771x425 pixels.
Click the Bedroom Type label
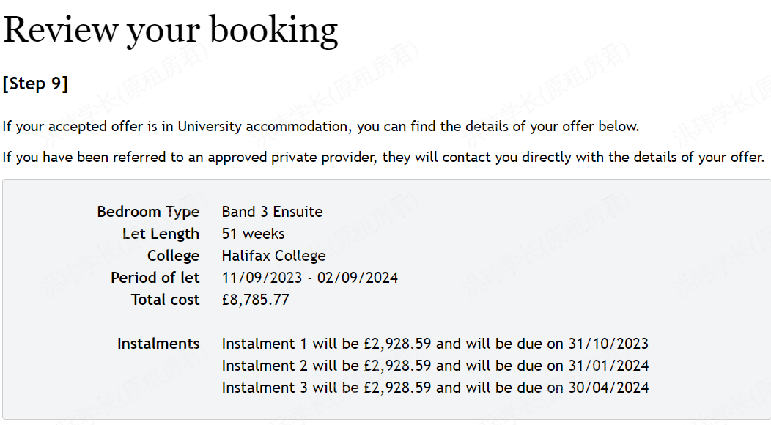148,212
